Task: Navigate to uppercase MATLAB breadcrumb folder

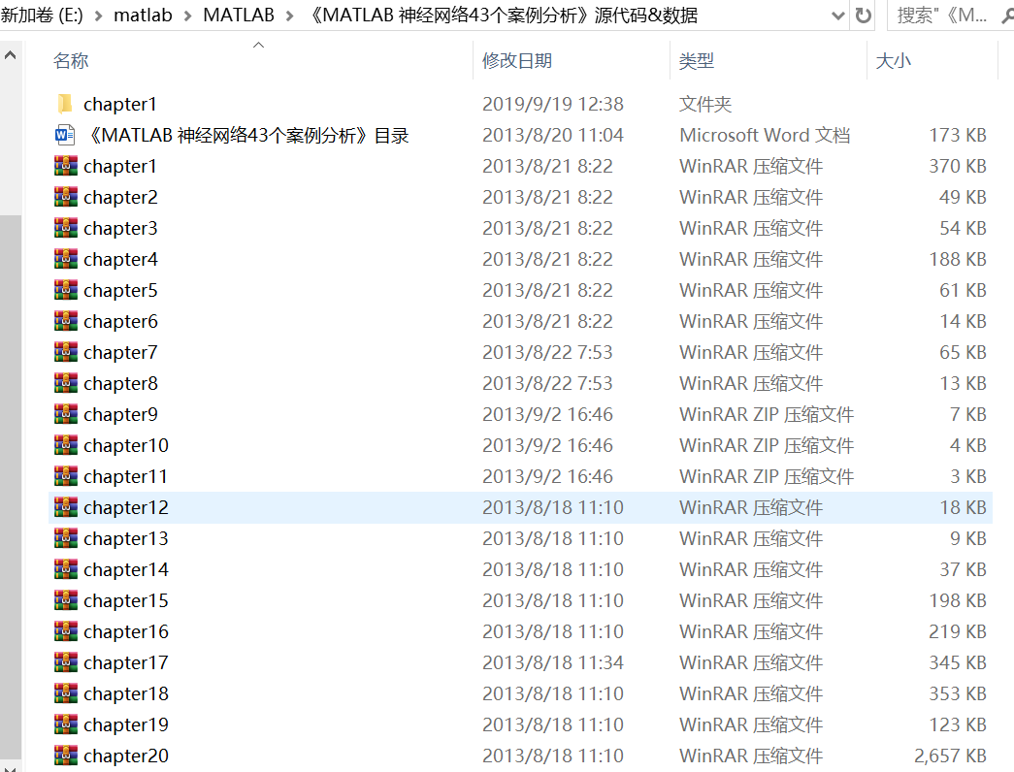Action: [x=239, y=15]
